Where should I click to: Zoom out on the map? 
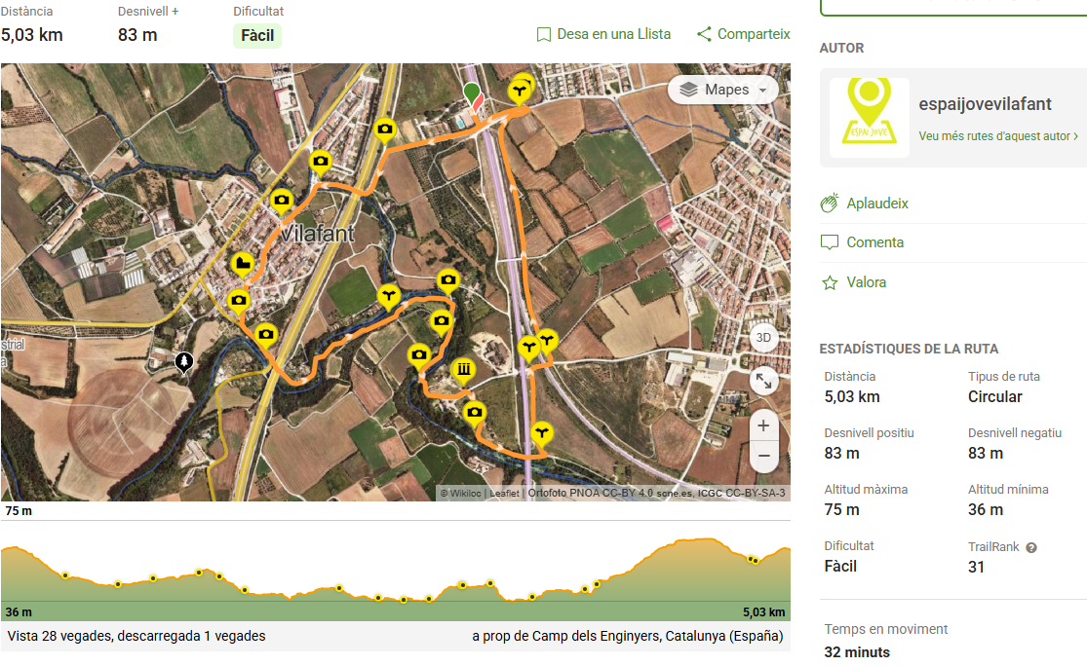click(763, 456)
